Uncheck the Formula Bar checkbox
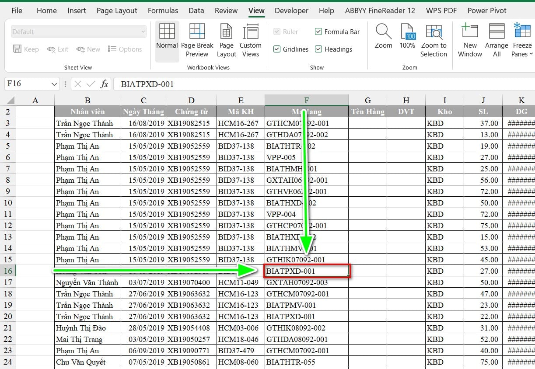Screen dimensions: 535x369 click(x=318, y=31)
